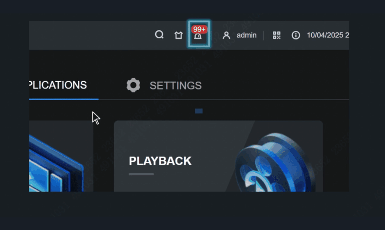The height and width of the screenshot is (230, 385).
Task: Open the QR code icon
Action: (277, 35)
